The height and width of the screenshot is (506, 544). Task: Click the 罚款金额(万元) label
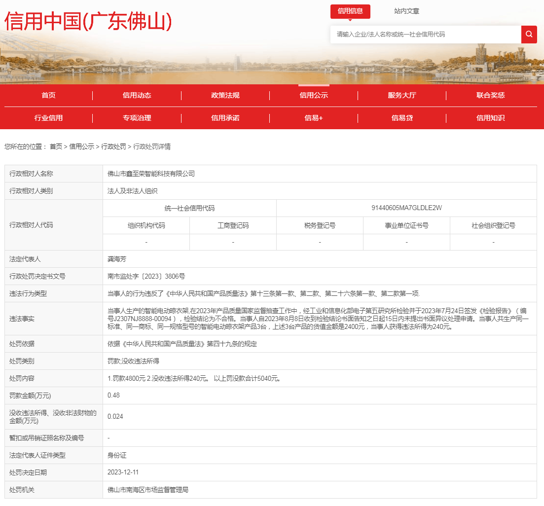(30, 396)
